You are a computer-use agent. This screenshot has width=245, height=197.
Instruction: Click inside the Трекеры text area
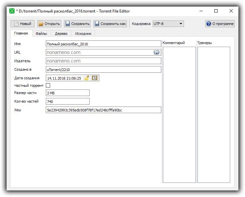[214, 115]
